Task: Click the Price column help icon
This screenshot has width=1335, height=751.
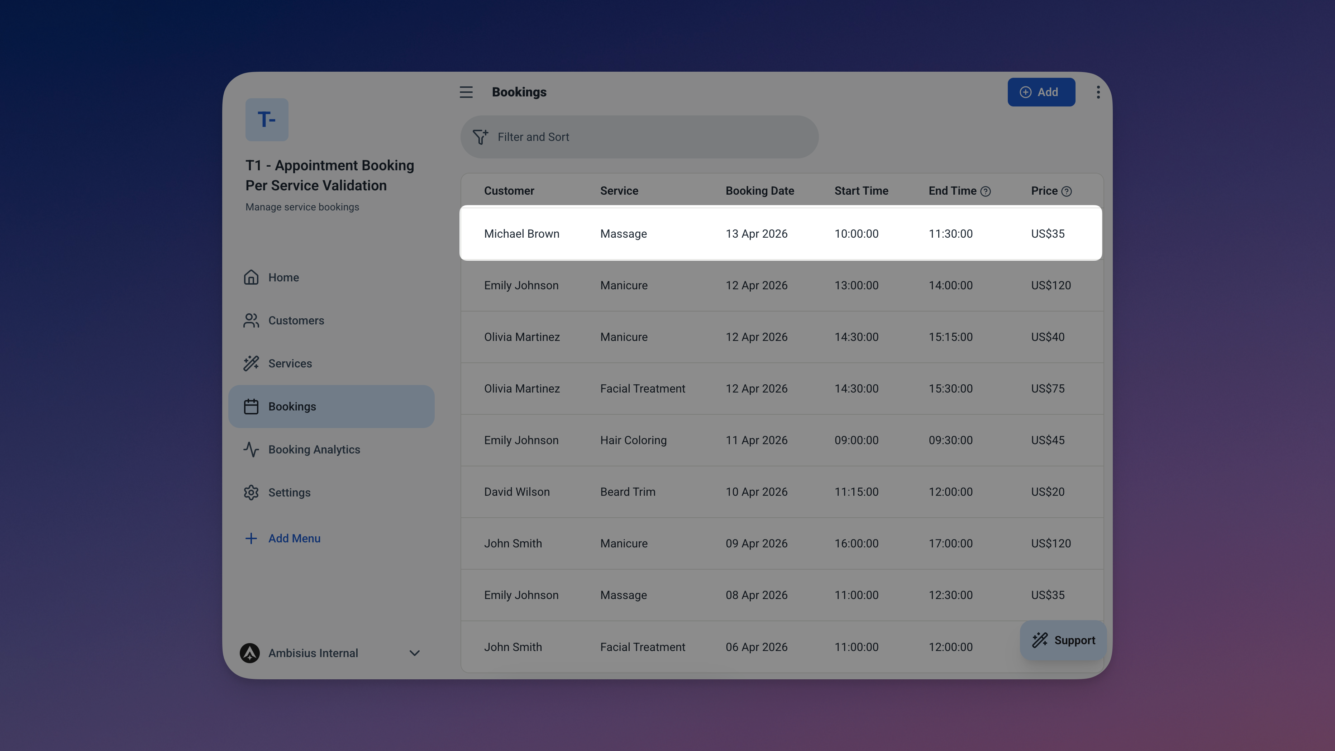Action: click(1067, 191)
